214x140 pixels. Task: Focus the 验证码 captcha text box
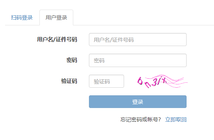coord(106,81)
